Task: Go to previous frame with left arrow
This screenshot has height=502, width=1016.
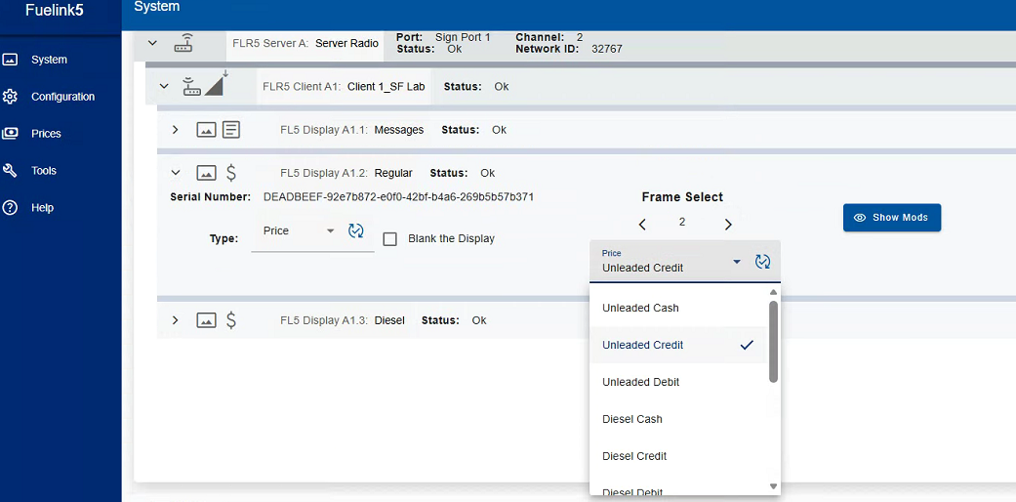Action: tap(642, 225)
